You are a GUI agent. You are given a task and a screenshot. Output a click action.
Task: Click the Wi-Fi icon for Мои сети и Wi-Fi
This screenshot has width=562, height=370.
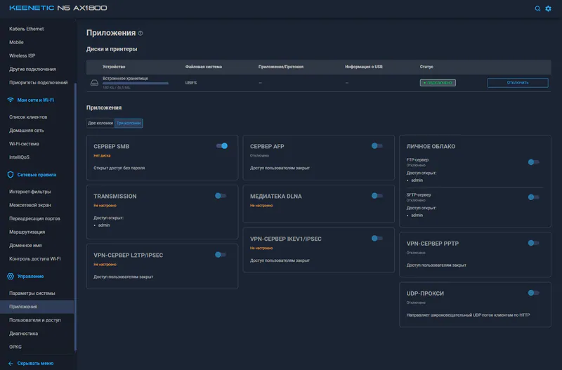(x=11, y=100)
